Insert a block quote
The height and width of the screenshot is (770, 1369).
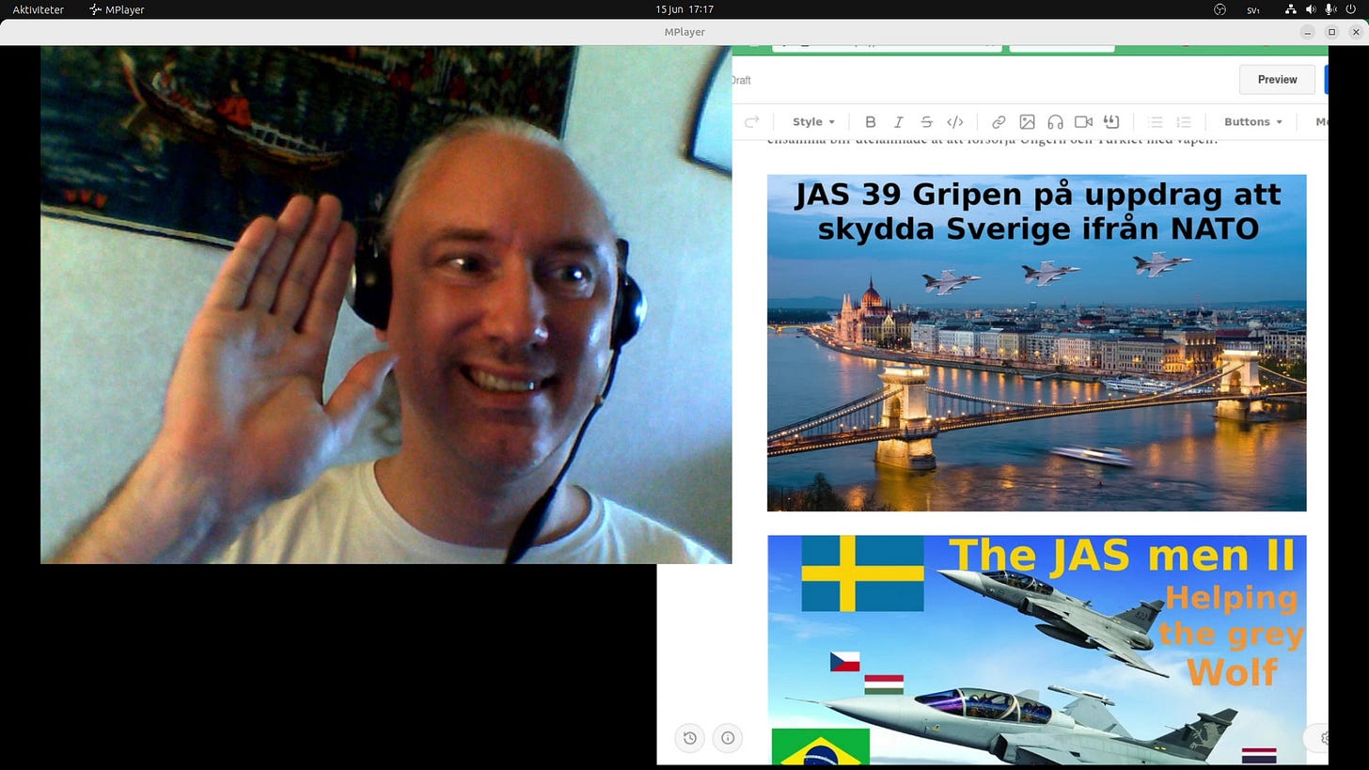(1111, 121)
